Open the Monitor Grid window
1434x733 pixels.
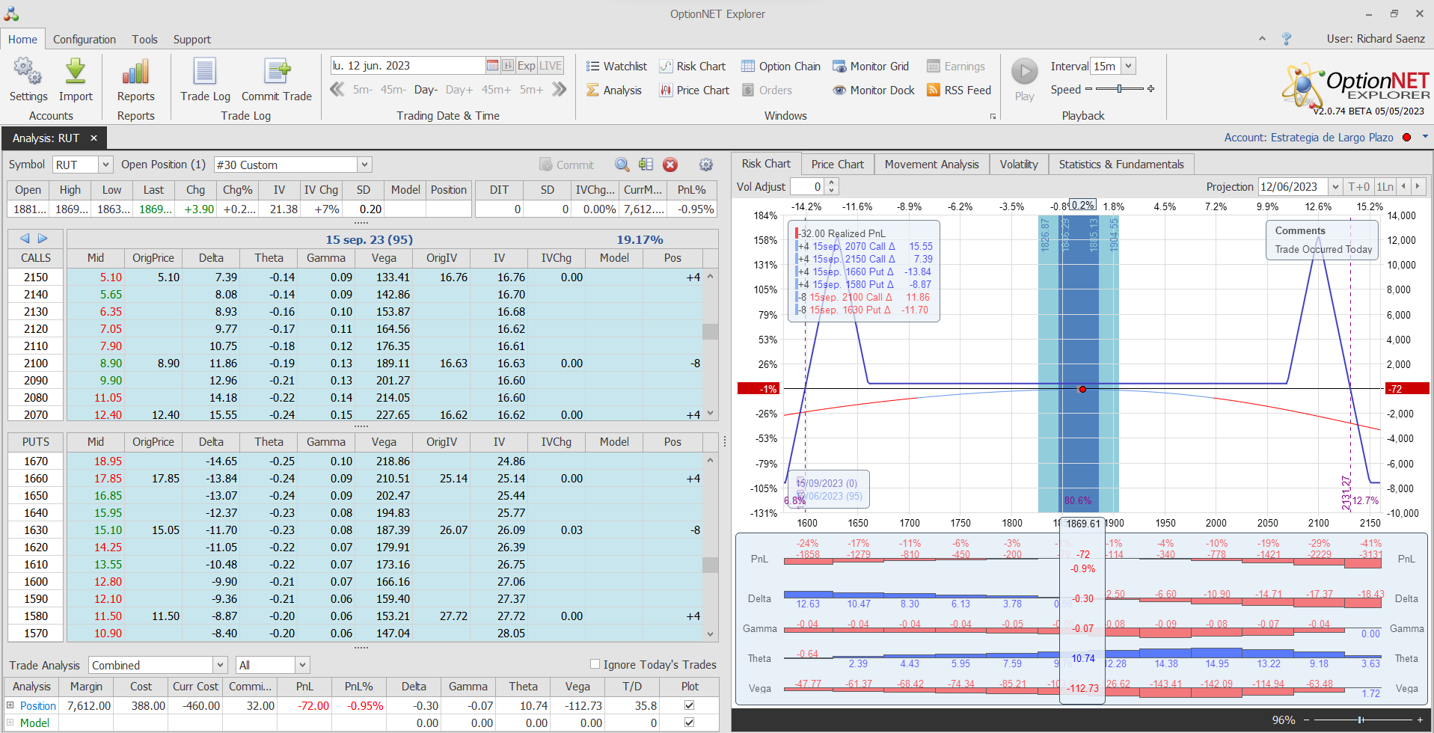[871, 67]
